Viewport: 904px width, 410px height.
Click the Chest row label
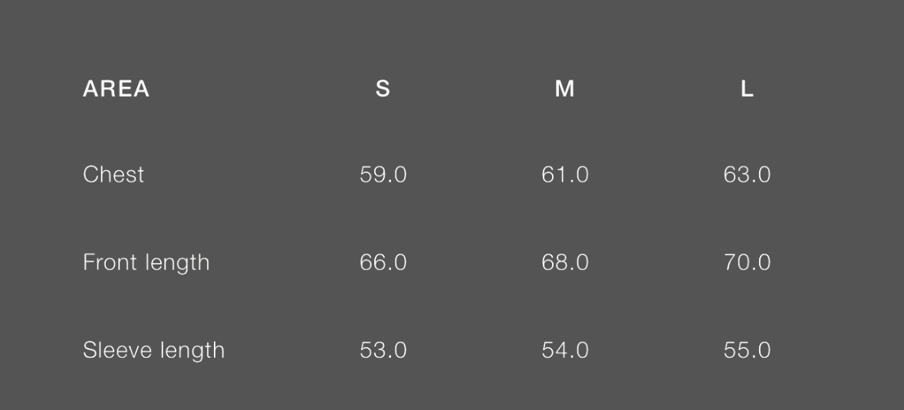point(113,175)
